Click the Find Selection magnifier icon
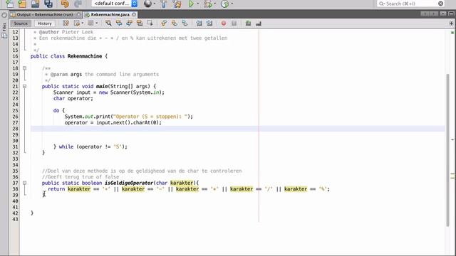The height and width of the screenshot is (256, 456). point(108,23)
